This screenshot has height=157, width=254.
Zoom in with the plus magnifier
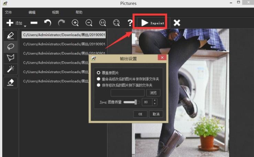pos(75,23)
